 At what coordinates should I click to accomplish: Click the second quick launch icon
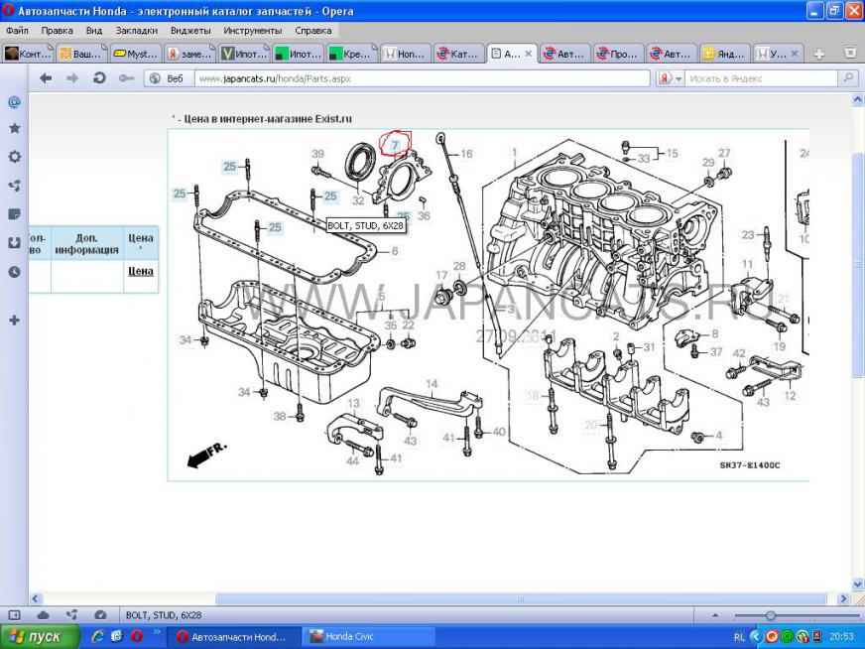coord(117,636)
